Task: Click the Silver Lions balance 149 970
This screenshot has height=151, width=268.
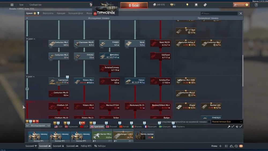Action: click(x=159, y=5)
